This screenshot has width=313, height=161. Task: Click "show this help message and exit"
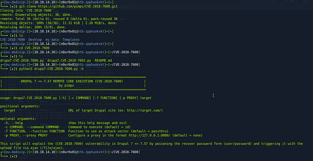97,123
